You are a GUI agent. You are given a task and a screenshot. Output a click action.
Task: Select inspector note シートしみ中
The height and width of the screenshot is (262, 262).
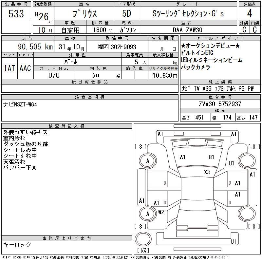20,150
